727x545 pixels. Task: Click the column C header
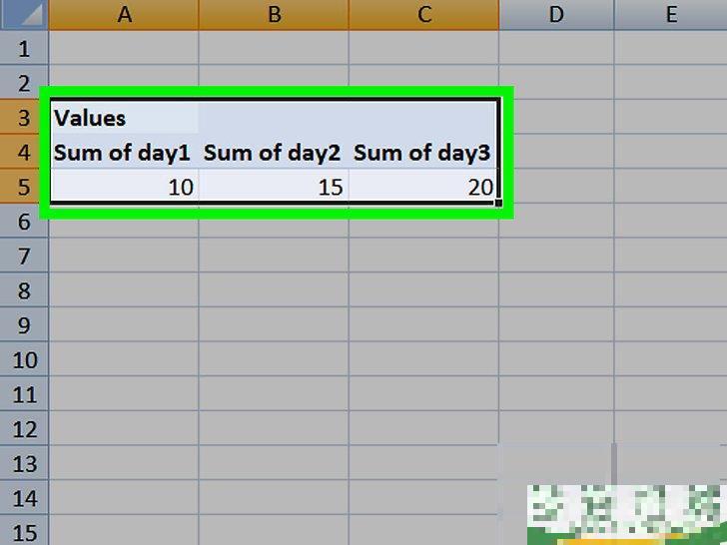(423, 15)
